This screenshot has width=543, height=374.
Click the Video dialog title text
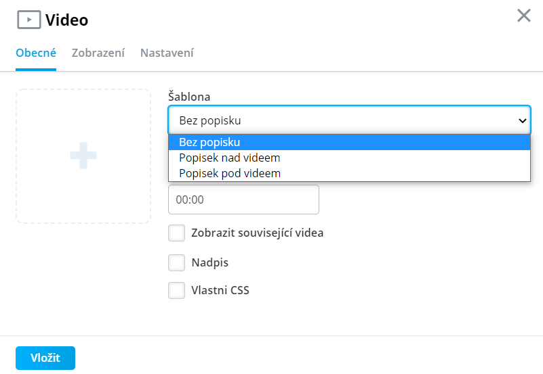click(67, 20)
